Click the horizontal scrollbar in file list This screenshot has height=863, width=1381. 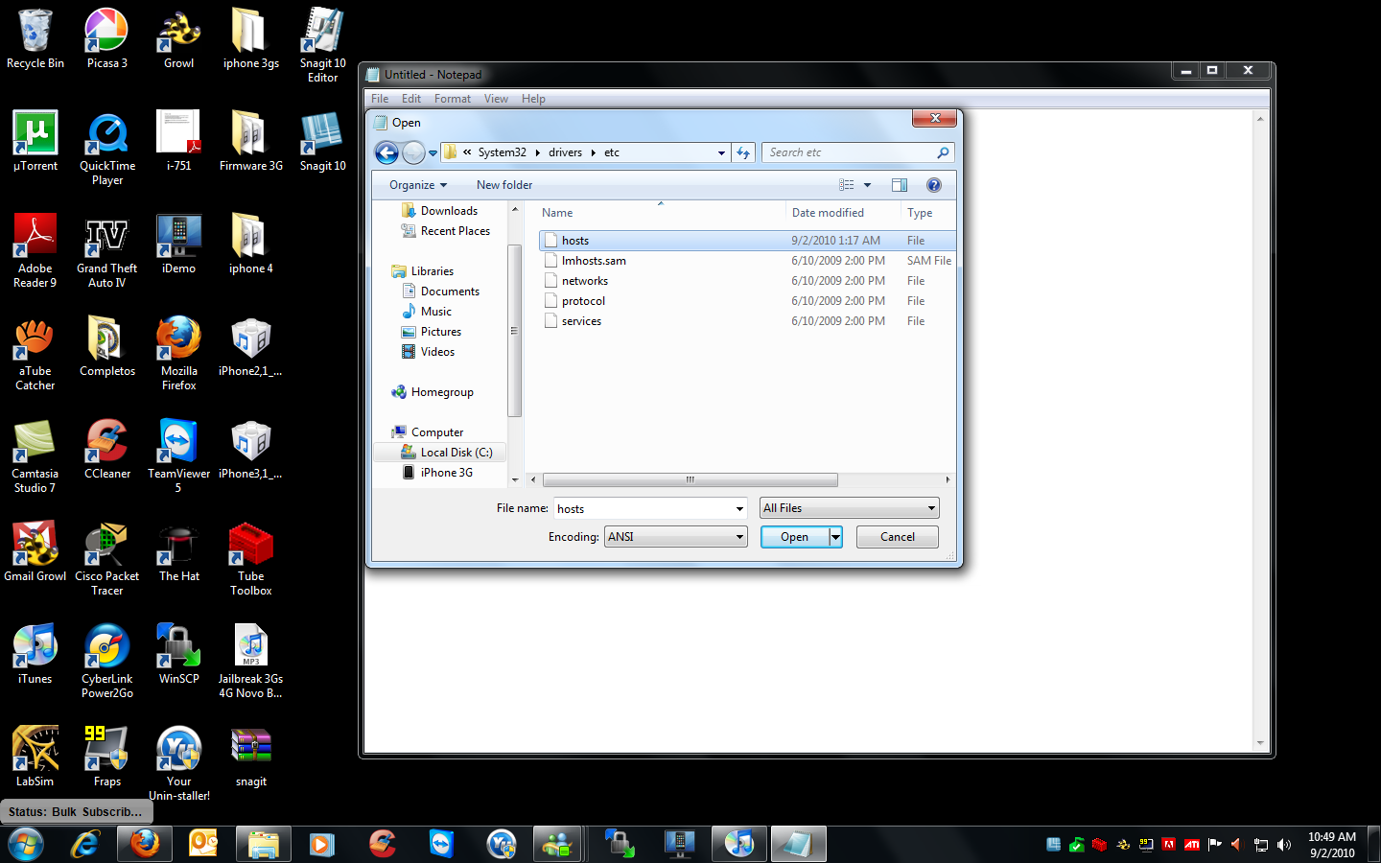point(690,479)
